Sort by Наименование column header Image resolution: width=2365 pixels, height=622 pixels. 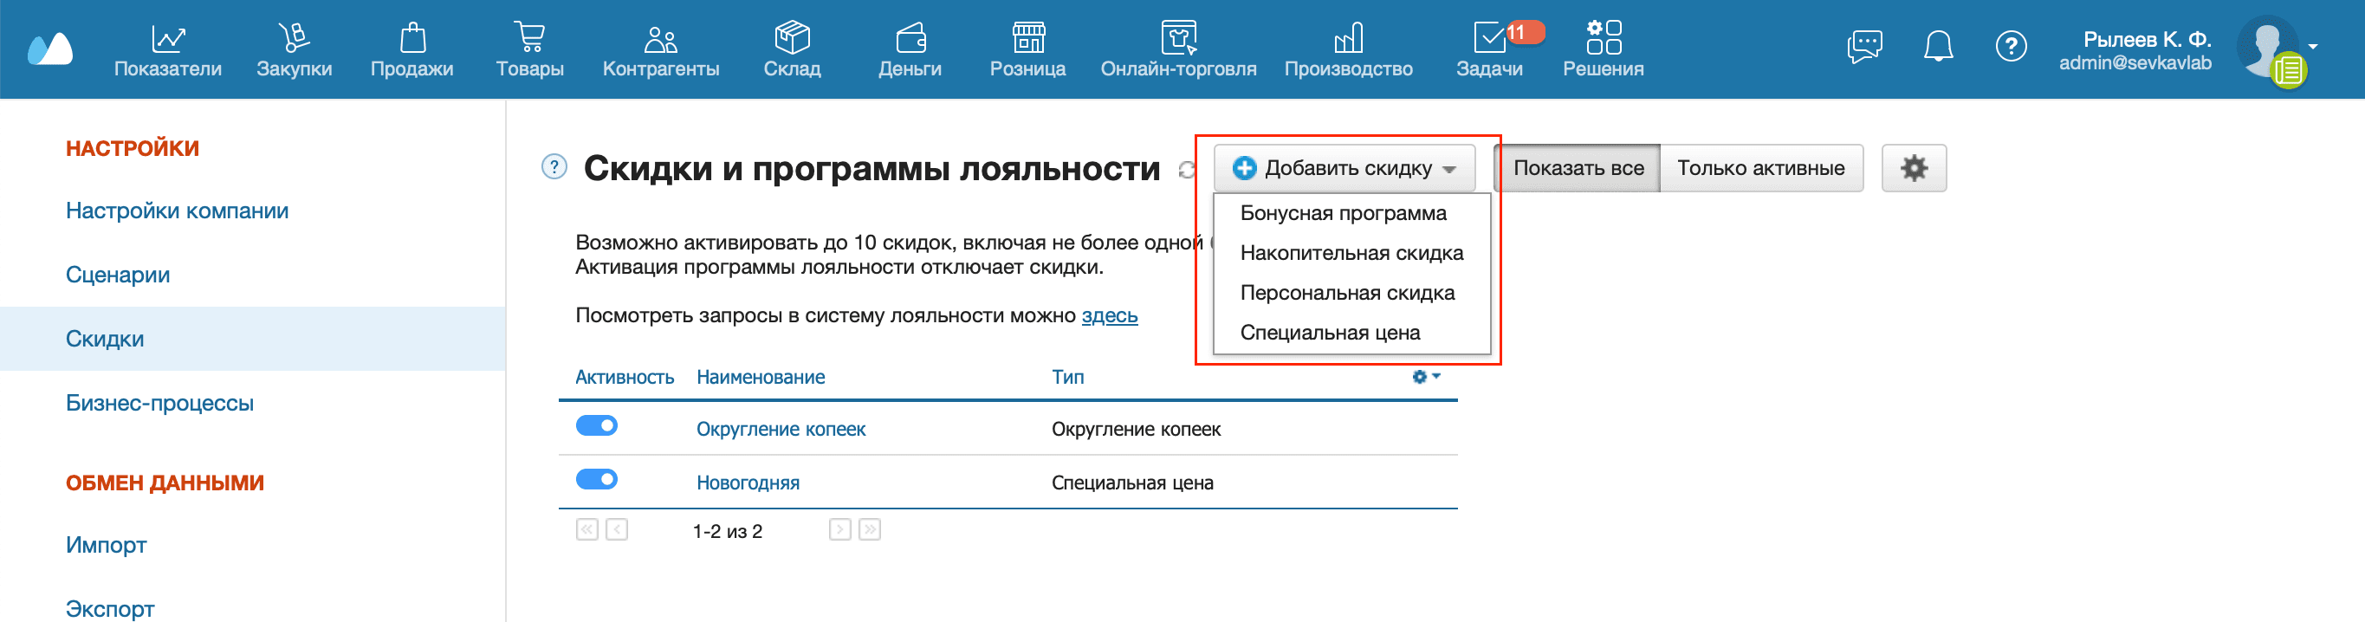[761, 377]
